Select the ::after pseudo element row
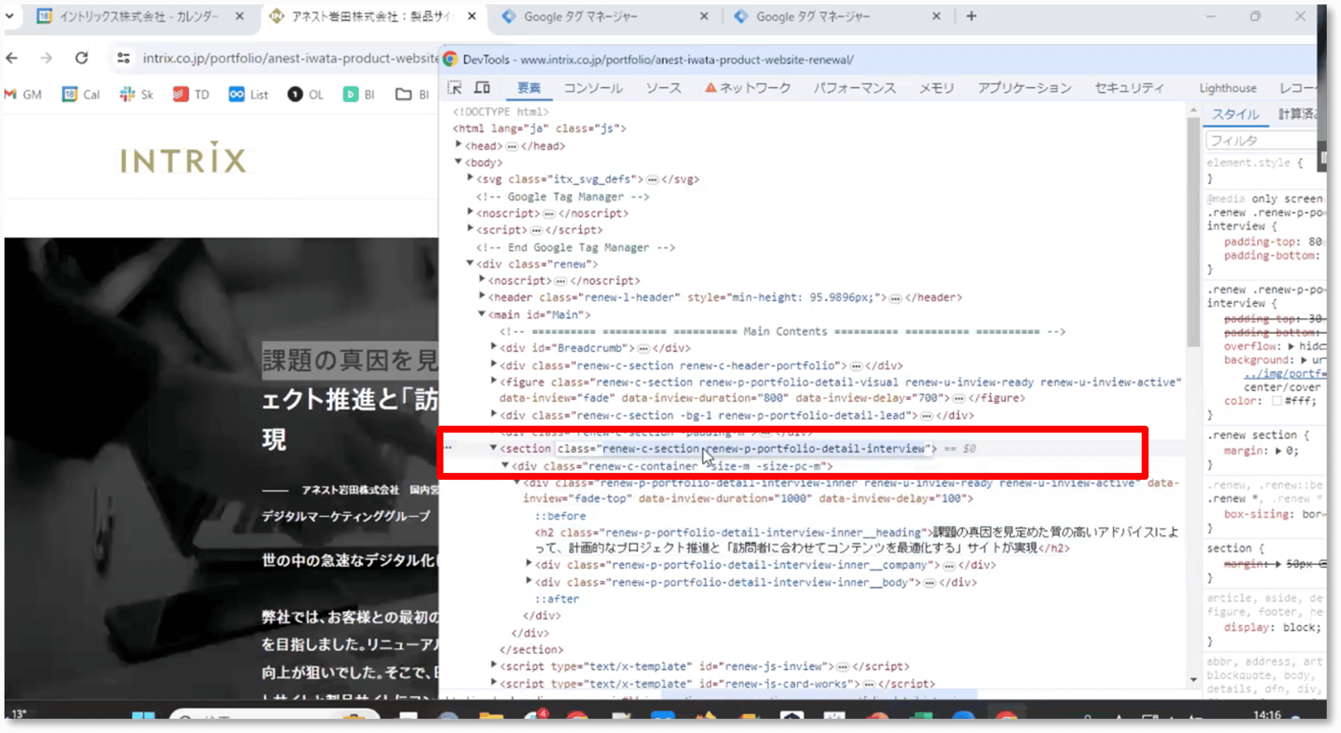This screenshot has height=733, width=1341. click(x=557, y=599)
